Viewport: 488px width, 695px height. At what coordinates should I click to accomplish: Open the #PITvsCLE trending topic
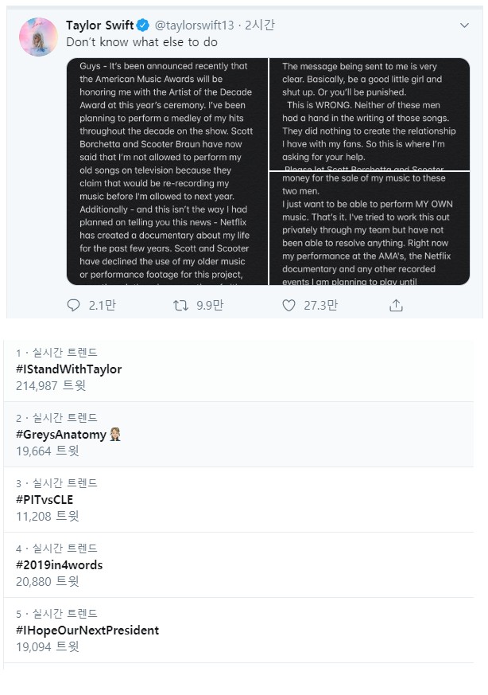238,499
